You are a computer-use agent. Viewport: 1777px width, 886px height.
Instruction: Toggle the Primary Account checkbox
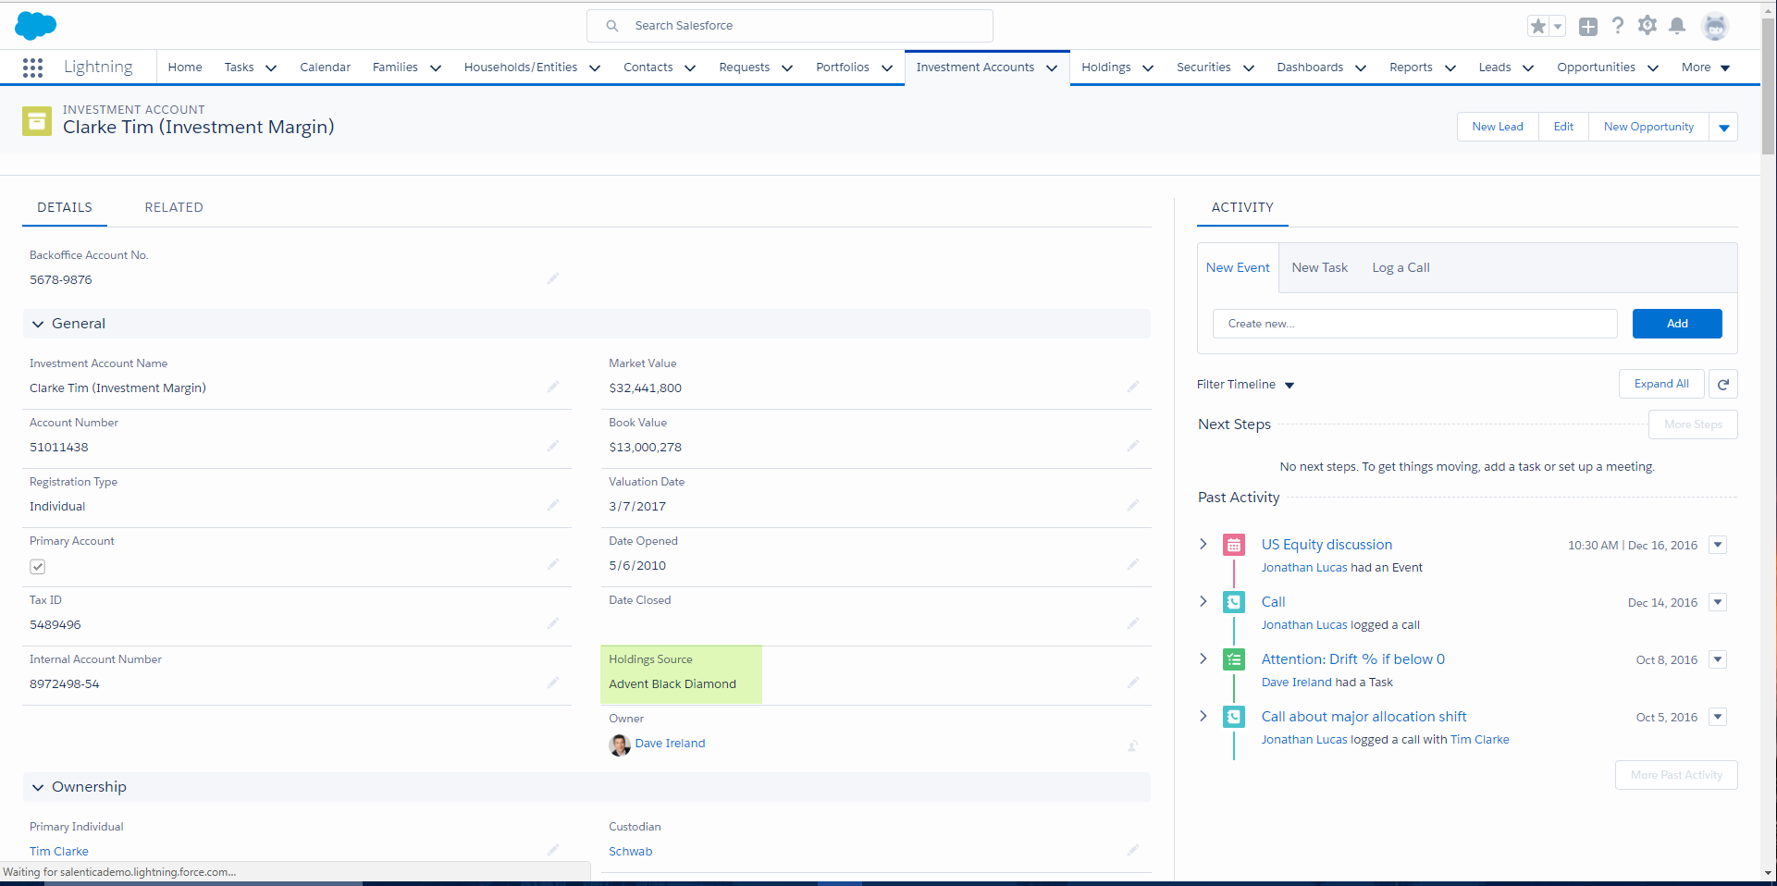(x=38, y=567)
